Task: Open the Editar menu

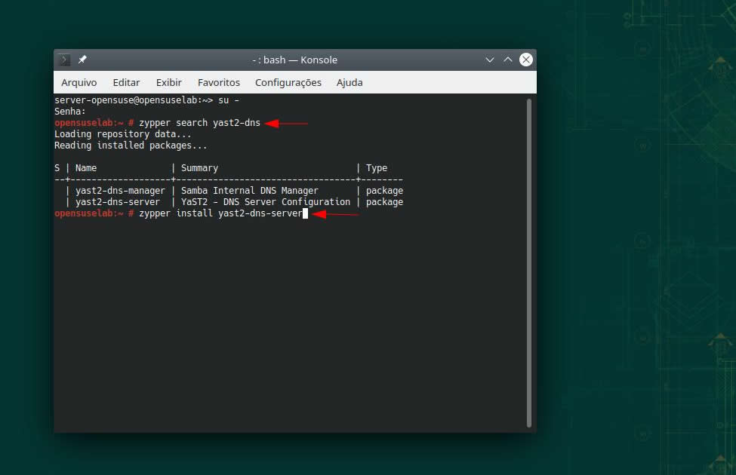Action: pyautogui.click(x=126, y=82)
